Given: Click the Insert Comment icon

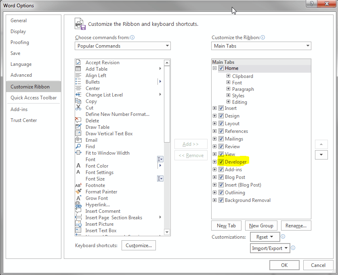Looking at the screenshot, I should coord(78,211).
